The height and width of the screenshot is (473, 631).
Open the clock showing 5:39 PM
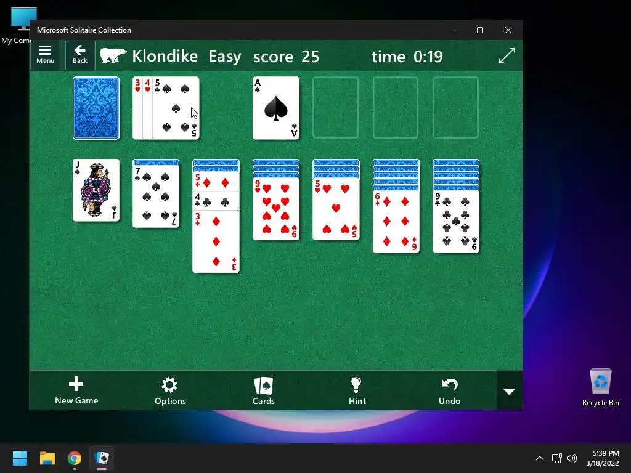tap(603, 458)
